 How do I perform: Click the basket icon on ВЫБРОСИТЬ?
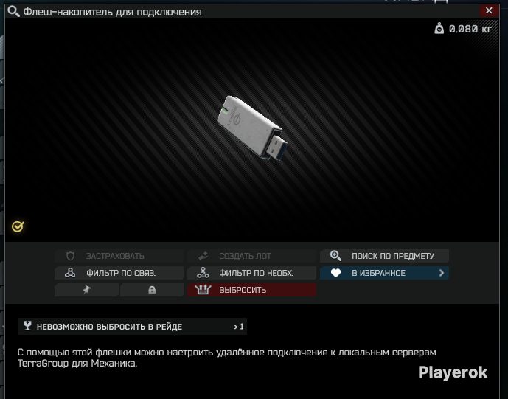[x=203, y=290]
